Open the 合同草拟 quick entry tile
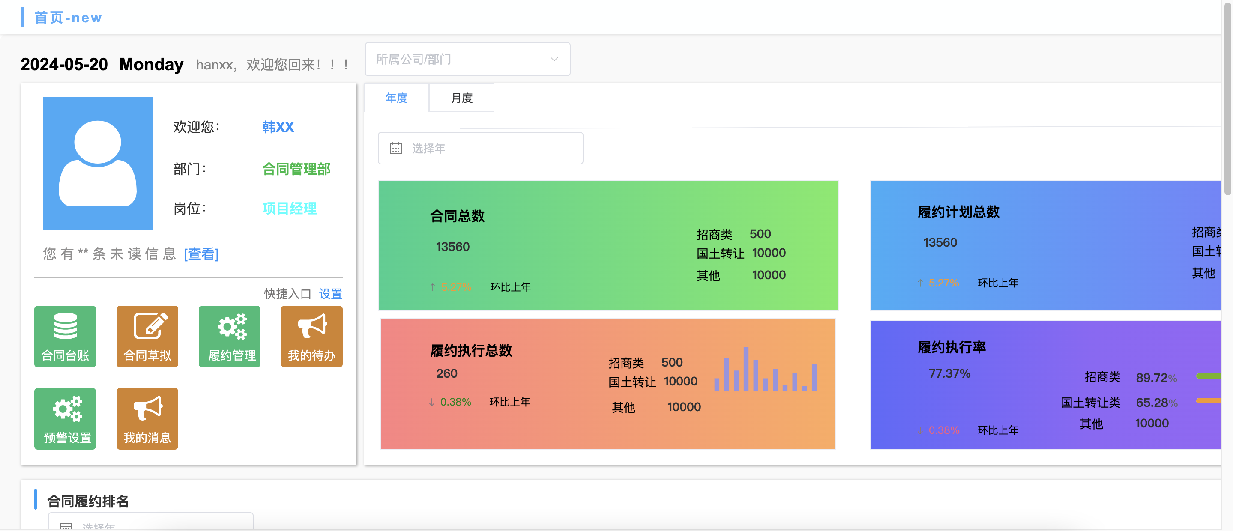Viewport: 1233px width, 531px height. pos(147,336)
